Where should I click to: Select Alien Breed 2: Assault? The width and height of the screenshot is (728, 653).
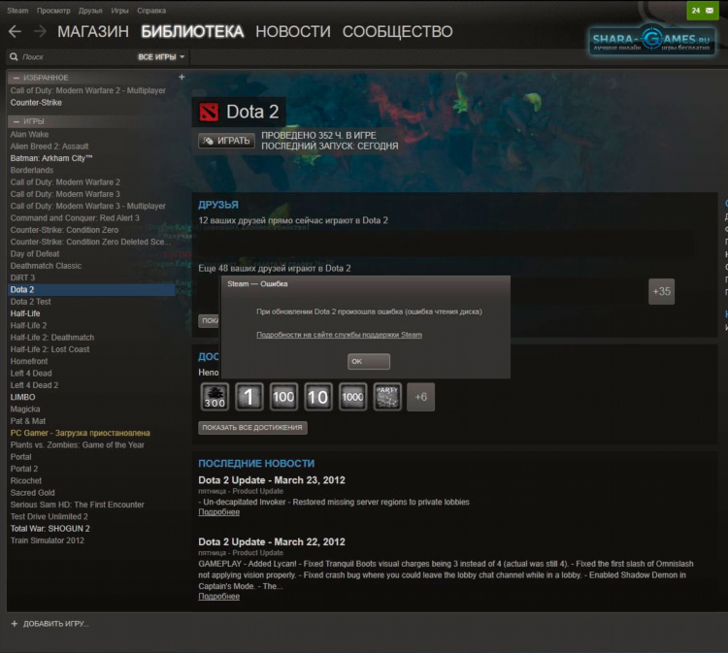[50, 147]
